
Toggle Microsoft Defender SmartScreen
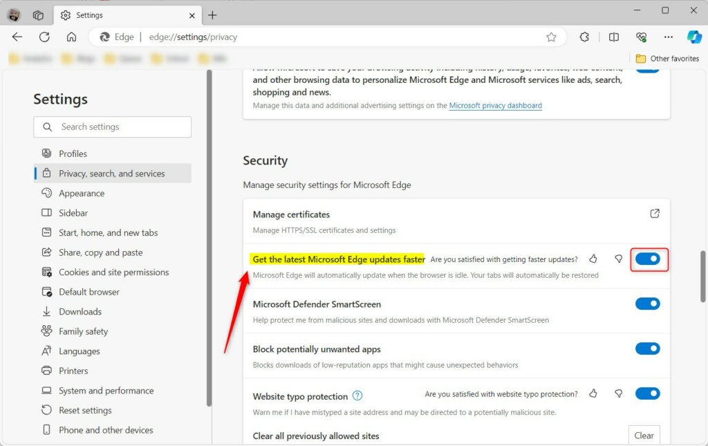[647, 304]
